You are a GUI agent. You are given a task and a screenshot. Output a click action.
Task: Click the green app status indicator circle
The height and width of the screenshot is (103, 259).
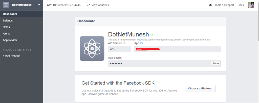tap(152, 35)
